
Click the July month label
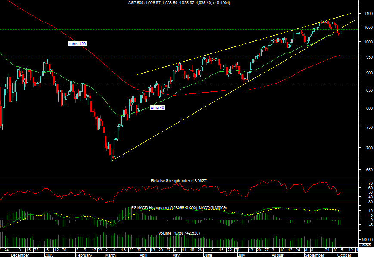point(241,255)
